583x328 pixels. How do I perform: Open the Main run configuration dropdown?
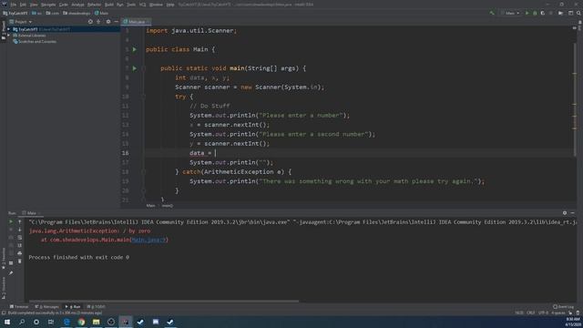(510, 13)
